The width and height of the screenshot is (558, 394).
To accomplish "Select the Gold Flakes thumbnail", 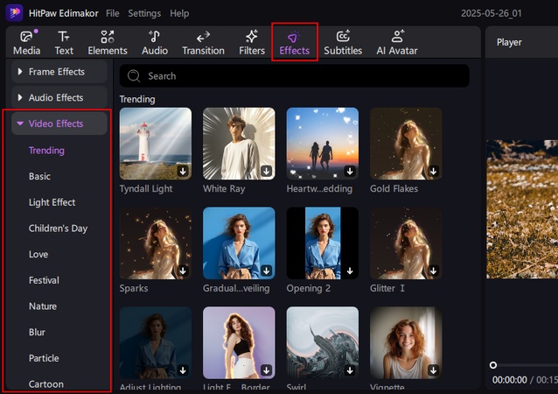I will click(x=406, y=144).
